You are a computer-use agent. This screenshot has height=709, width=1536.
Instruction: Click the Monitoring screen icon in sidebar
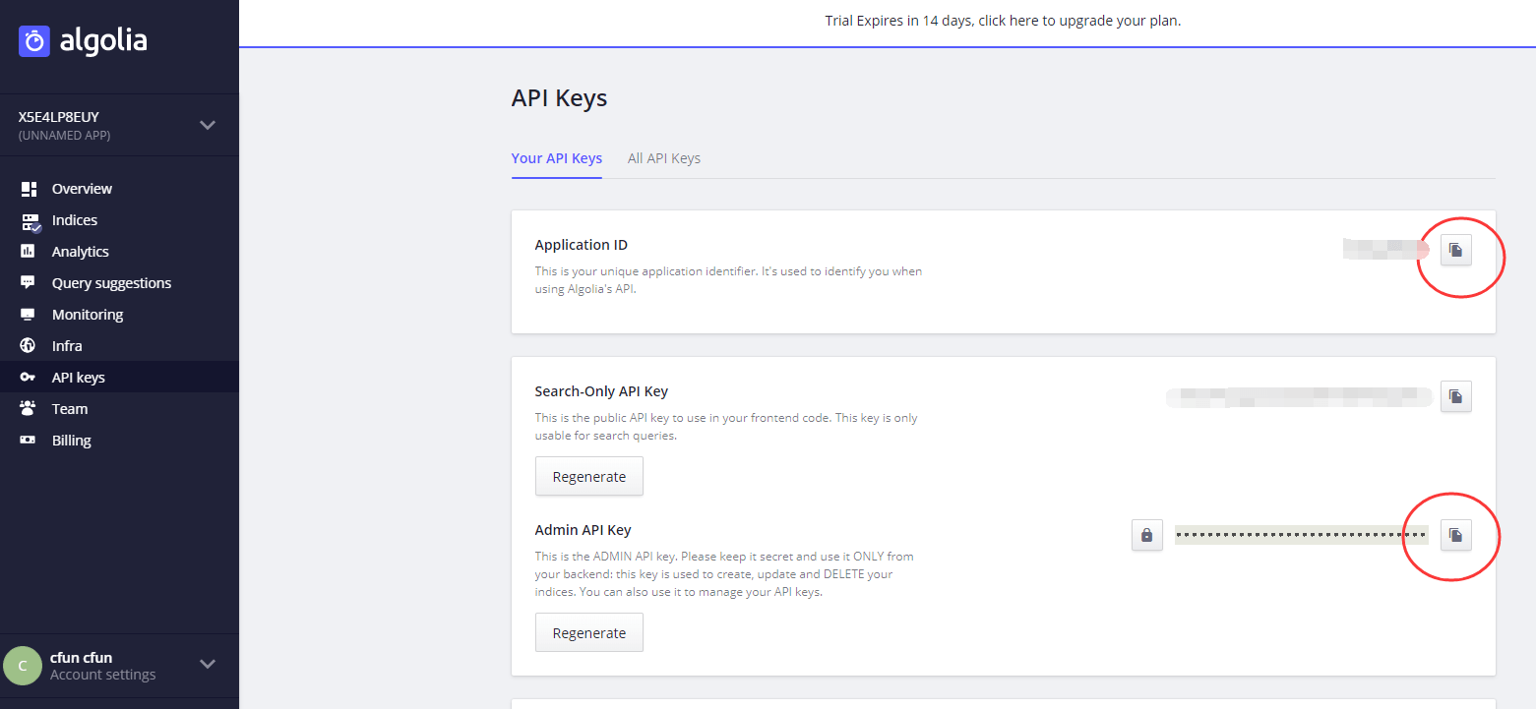coord(29,315)
